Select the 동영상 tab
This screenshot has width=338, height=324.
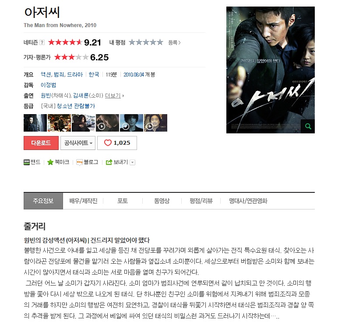tap(162, 201)
